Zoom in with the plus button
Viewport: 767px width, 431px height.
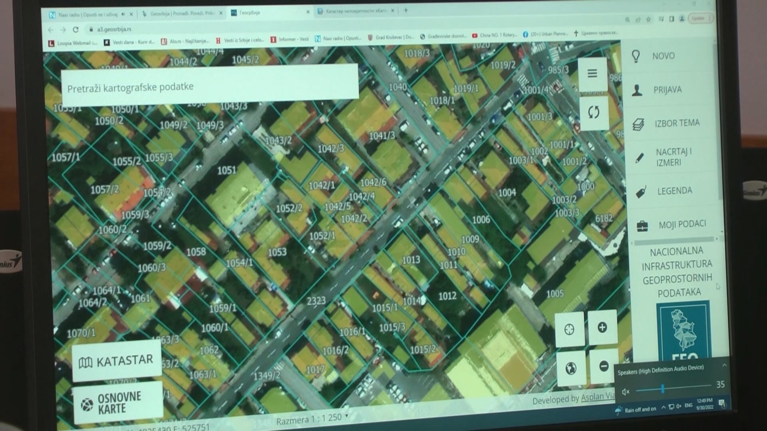pyautogui.click(x=602, y=328)
